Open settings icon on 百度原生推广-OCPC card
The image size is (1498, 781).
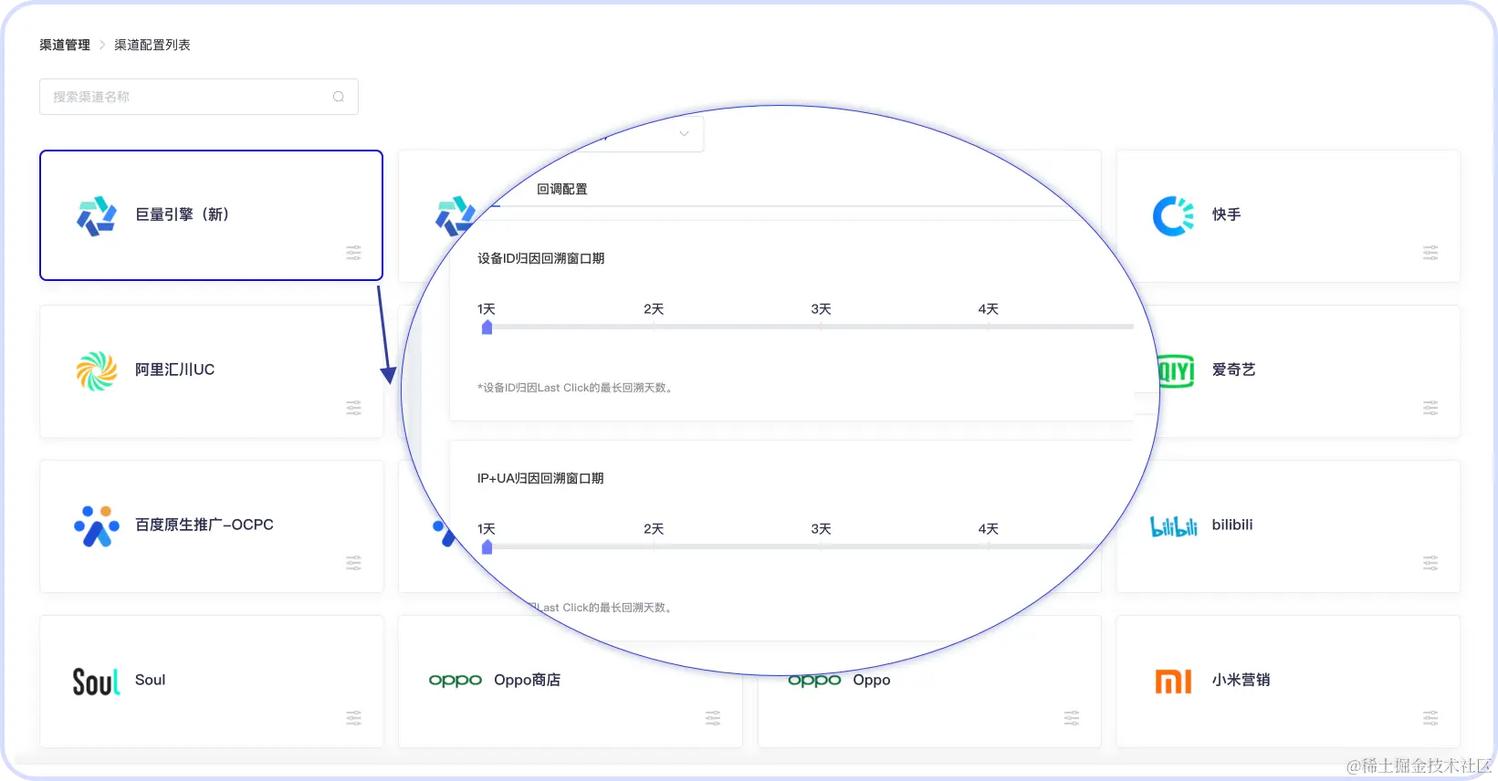(x=354, y=563)
